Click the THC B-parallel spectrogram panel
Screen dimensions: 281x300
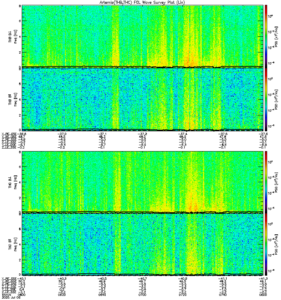pos(143,244)
